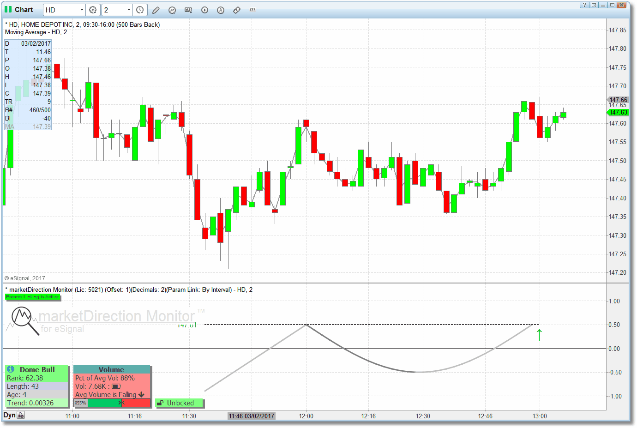Click the green Chart window icon
The width and height of the screenshot is (637, 428).
point(8,9)
